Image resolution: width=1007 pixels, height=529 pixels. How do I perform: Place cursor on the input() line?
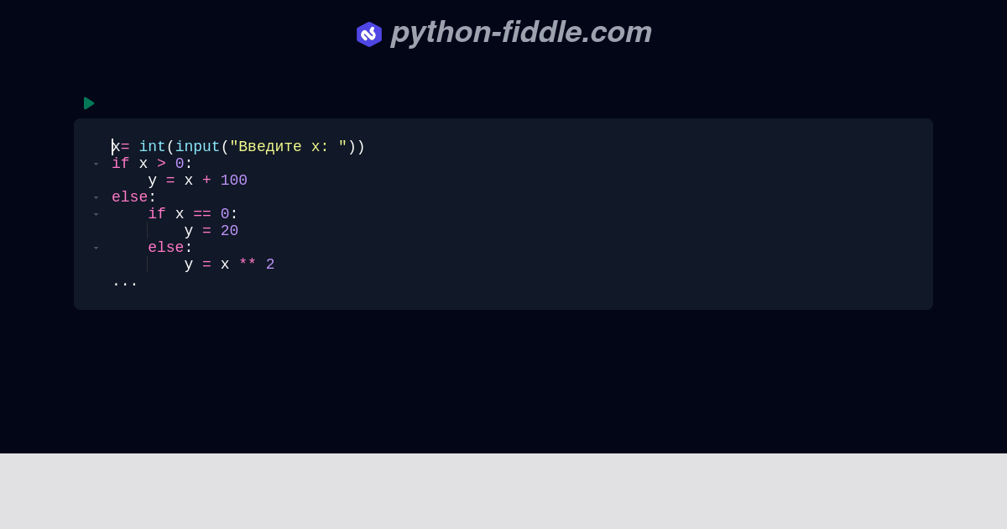[x=239, y=146]
